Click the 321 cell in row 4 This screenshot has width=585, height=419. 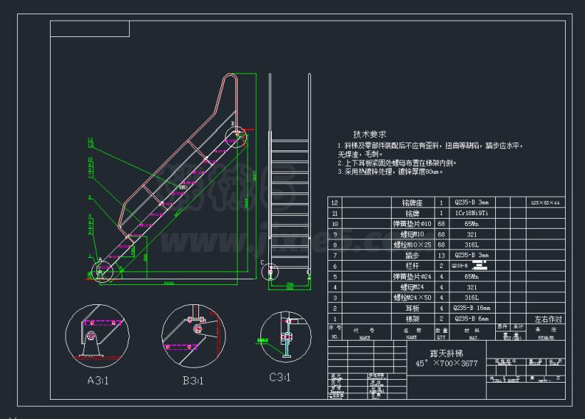(x=472, y=287)
